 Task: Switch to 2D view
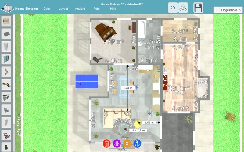(x=173, y=8)
